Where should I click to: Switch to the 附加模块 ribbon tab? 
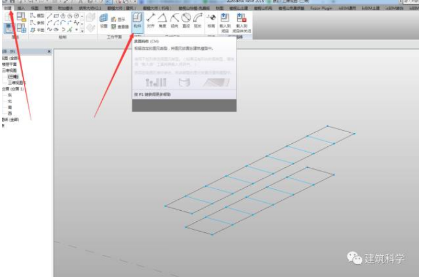pyautogui.click(x=65, y=8)
